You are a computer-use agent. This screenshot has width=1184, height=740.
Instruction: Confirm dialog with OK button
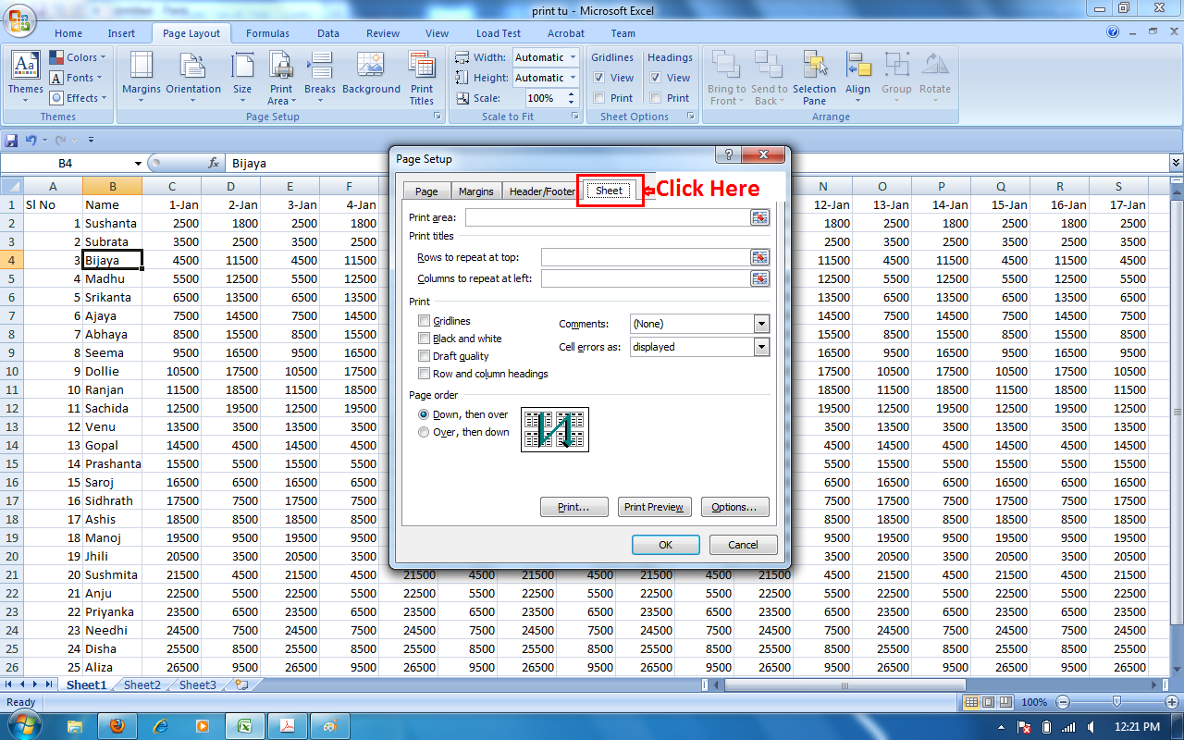pos(665,545)
